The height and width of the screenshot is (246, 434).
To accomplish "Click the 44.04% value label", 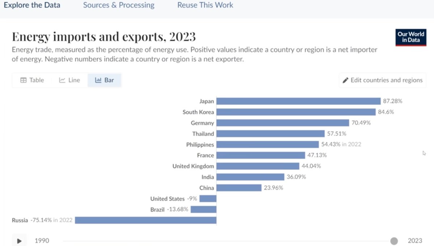I will point(311,166).
